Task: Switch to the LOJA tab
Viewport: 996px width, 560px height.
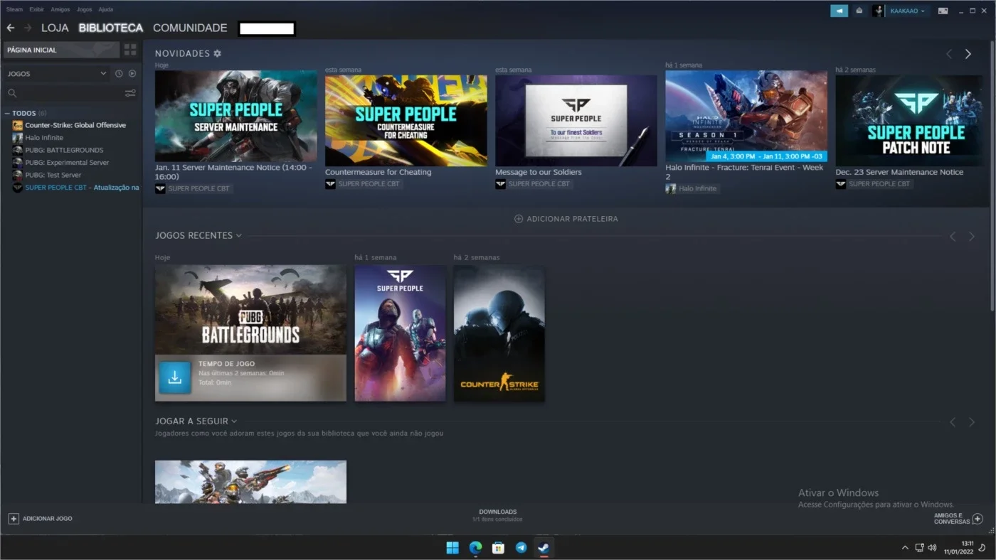Action: (55, 28)
